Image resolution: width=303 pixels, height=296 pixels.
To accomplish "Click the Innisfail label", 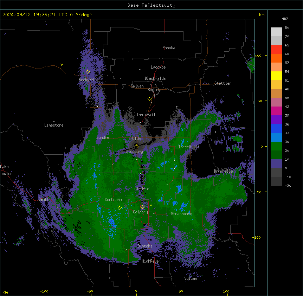I will 146,115.
